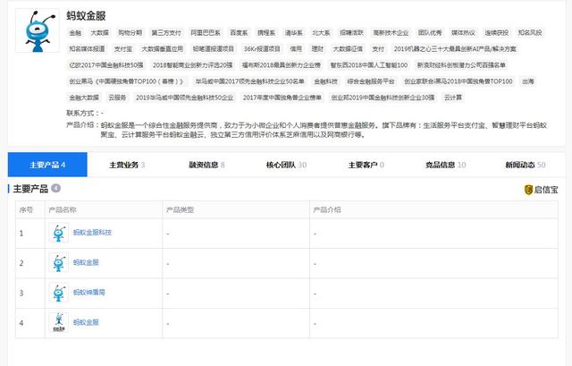Open the 蚂蚁神盾局 product link
572x366 pixels.
[89, 293]
